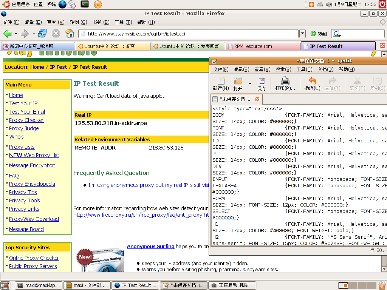This screenshot has height=290, width=387.
Task: Open gedit's recent files dropdown arrow
Action: click(250, 83)
